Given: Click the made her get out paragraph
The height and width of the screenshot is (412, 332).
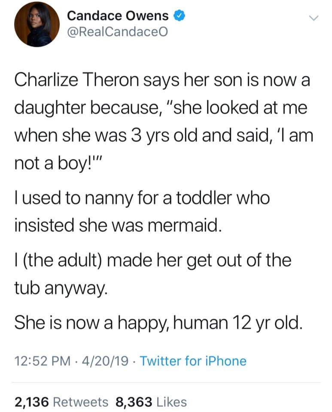Looking at the screenshot, I should pyautogui.click(x=153, y=274).
